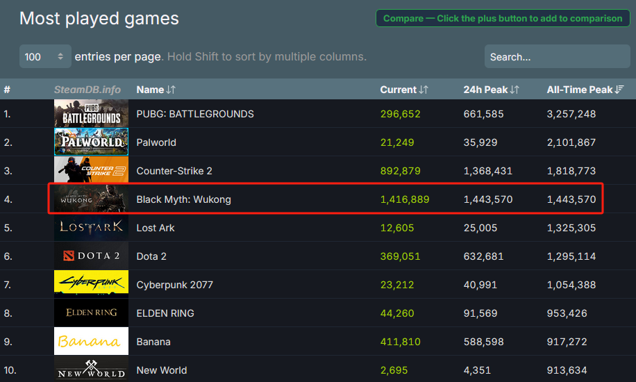
Task: Open the Lost Ark game thumbnail
Action: [x=91, y=227]
